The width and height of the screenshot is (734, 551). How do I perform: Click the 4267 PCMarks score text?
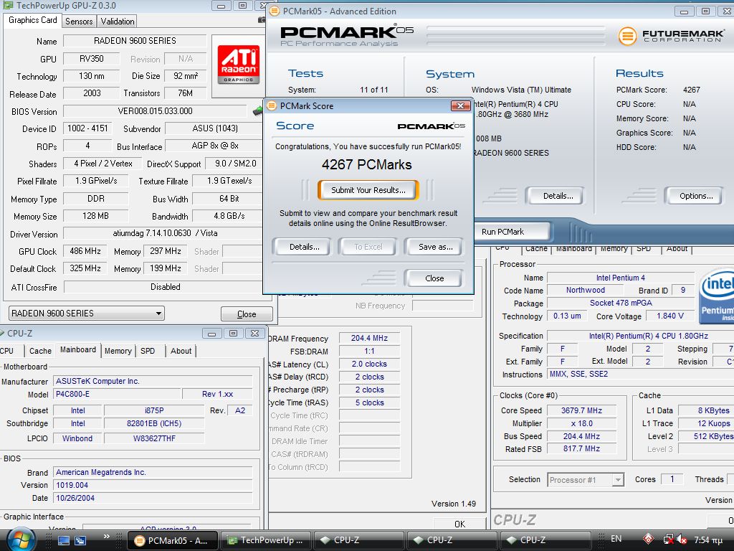366,165
